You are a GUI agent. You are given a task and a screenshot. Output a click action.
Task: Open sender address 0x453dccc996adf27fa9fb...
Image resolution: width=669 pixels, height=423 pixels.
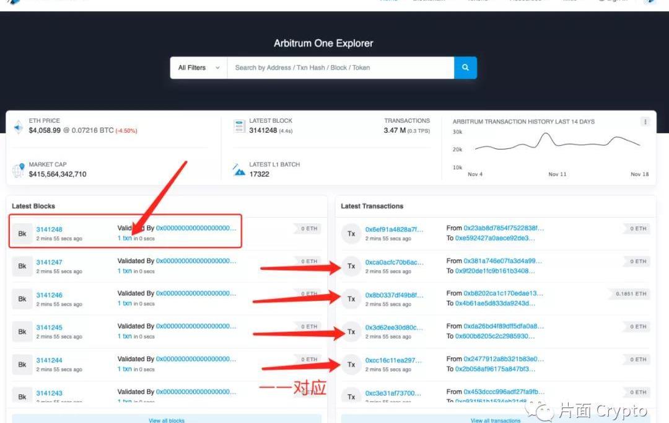coord(504,392)
